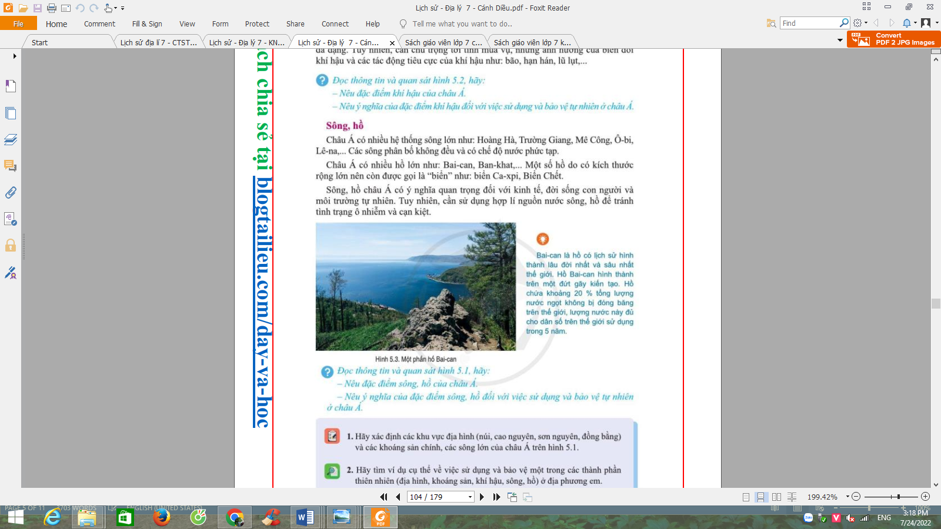Zoom out using the minus control

tap(856, 497)
